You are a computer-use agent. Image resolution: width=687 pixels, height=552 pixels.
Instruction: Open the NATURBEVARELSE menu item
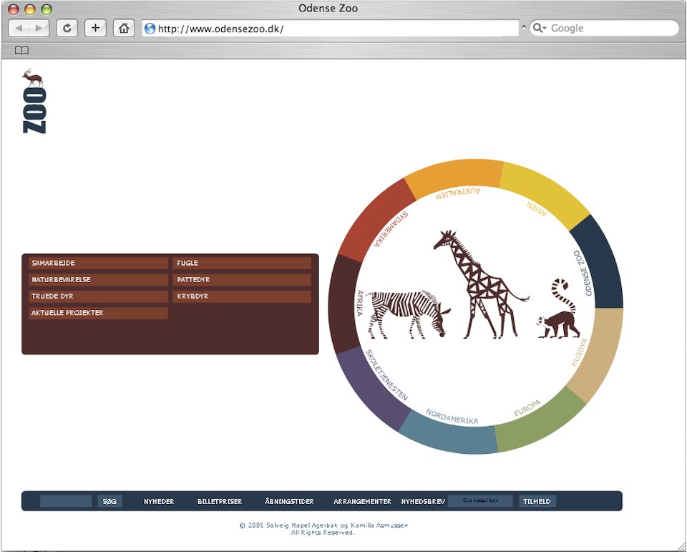point(98,280)
